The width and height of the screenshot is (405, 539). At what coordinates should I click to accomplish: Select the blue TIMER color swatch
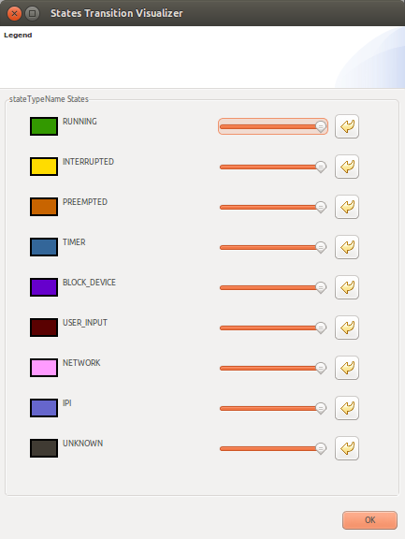(x=44, y=247)
